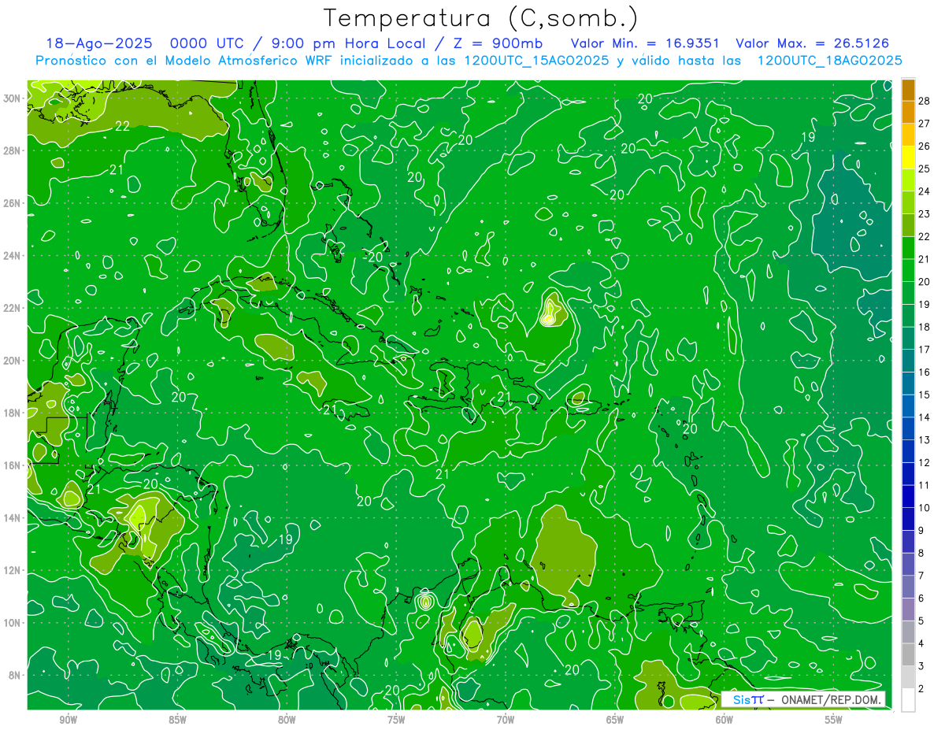
Task: Click the '7' color bar value
Action: [921, 576]
